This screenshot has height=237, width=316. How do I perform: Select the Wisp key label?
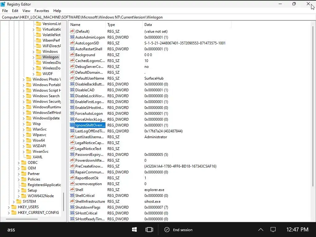pos(37,123)
